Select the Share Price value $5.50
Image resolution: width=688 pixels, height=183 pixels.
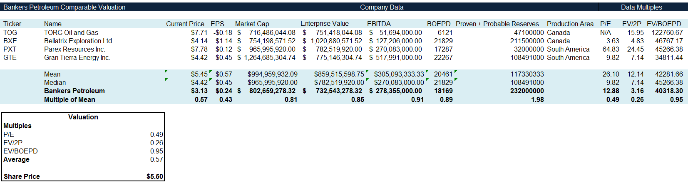coord(154,176)
